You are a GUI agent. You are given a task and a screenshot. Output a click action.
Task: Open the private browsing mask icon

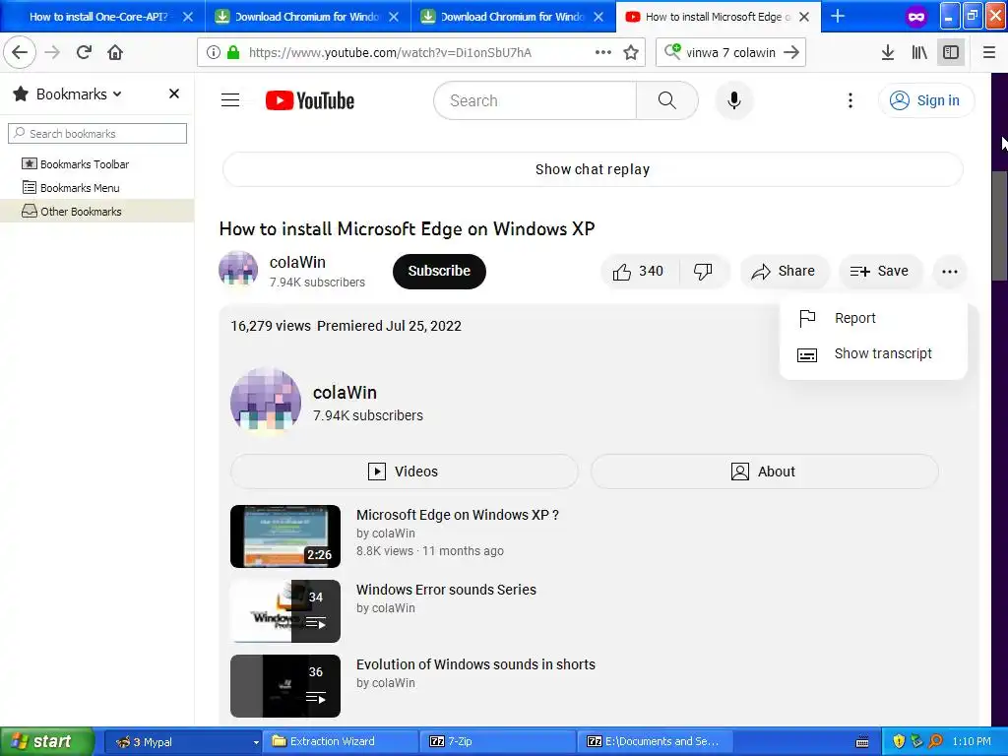click(x=916, y=16)
